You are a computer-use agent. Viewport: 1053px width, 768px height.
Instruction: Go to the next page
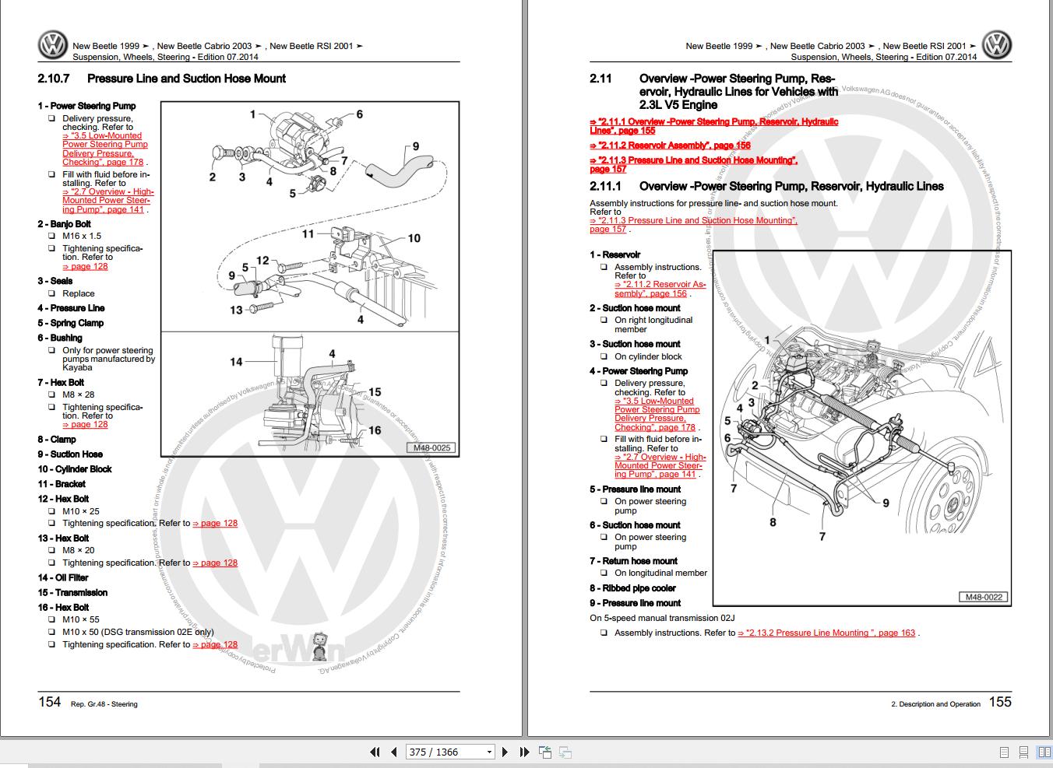[505, 752]
